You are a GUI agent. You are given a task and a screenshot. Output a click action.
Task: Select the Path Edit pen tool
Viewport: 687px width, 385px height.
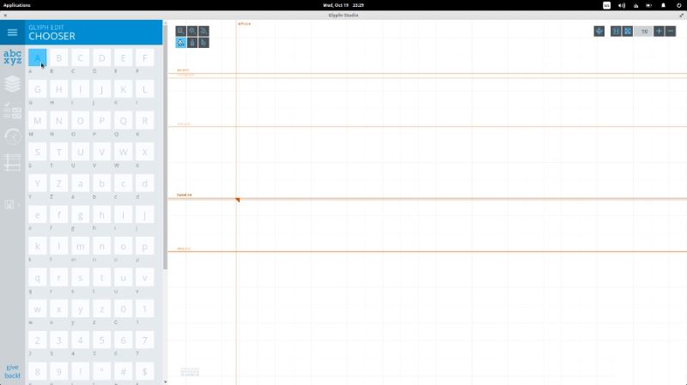(x=192, y=42)
